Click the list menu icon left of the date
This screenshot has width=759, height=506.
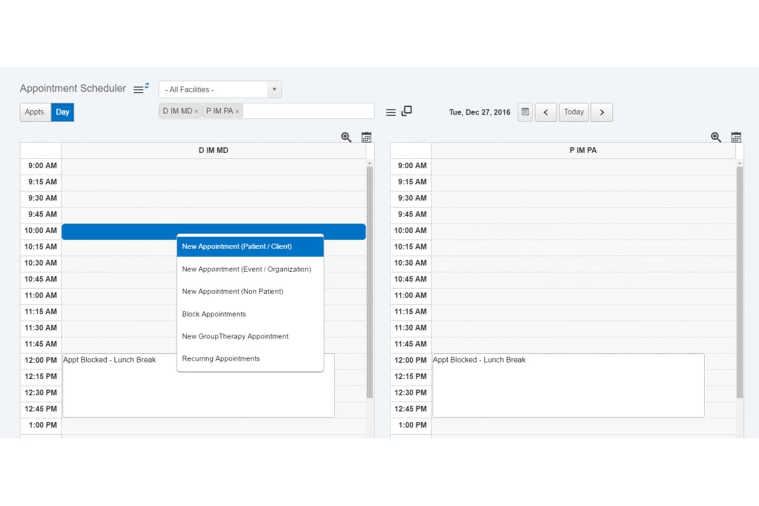pyautogui.click(x=391, y=112)
